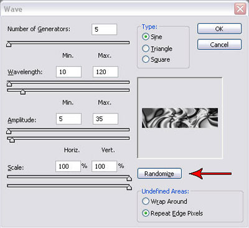Click the Randomize button
The height and width of the screenshot is (228, 249).
coord(159,174)
